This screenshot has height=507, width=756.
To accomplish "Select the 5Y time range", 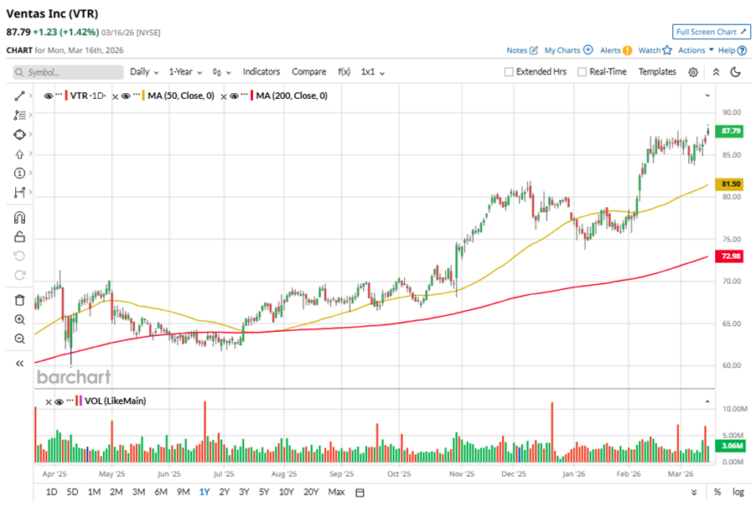I will click(x=264, y=492).
